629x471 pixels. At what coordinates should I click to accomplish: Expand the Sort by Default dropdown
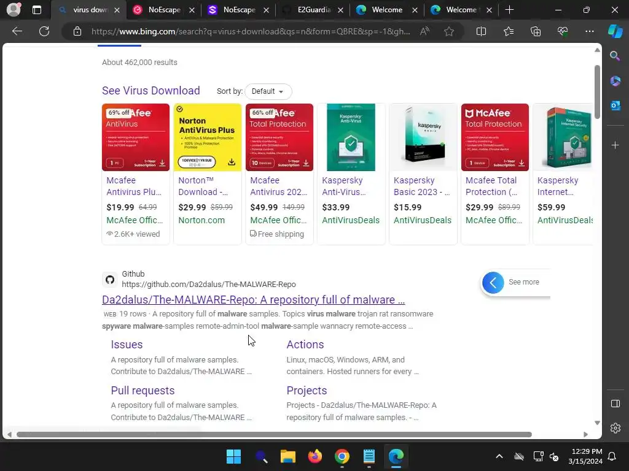268,91
